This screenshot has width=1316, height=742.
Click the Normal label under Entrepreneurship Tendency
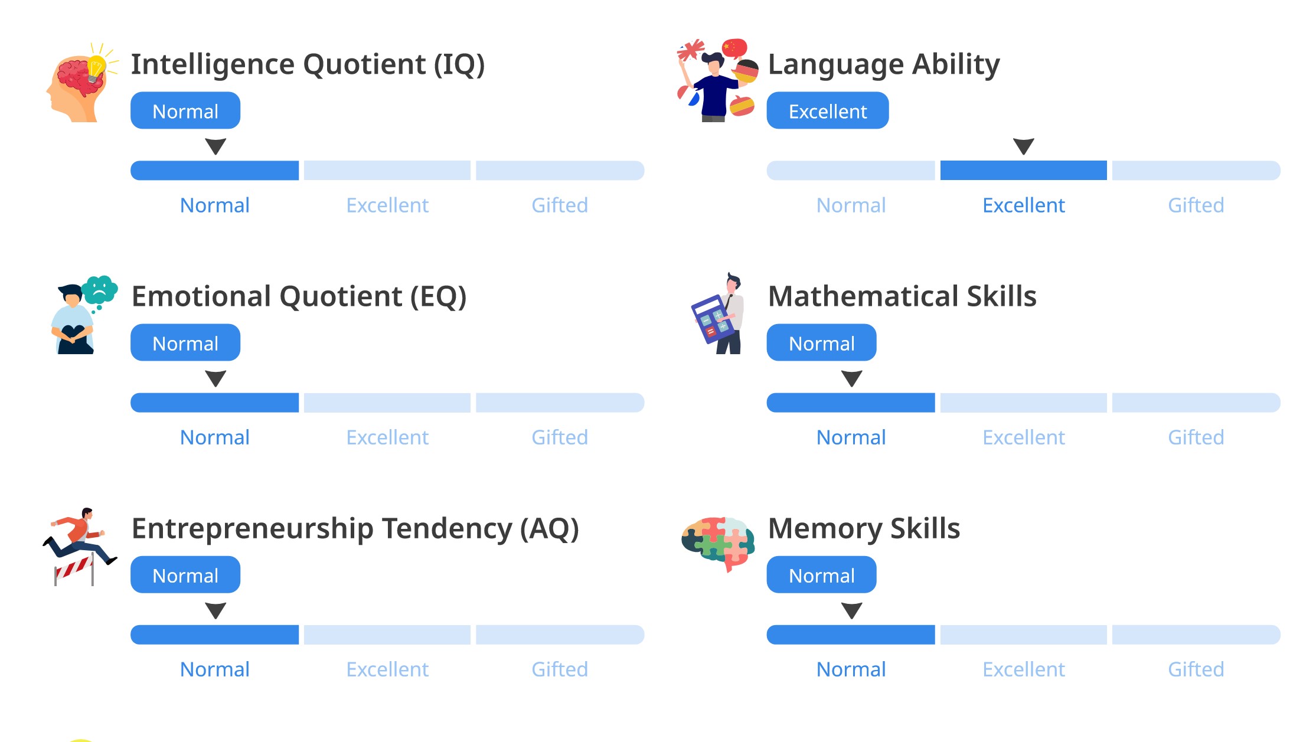pyautogui.click(x=215, y=669)
